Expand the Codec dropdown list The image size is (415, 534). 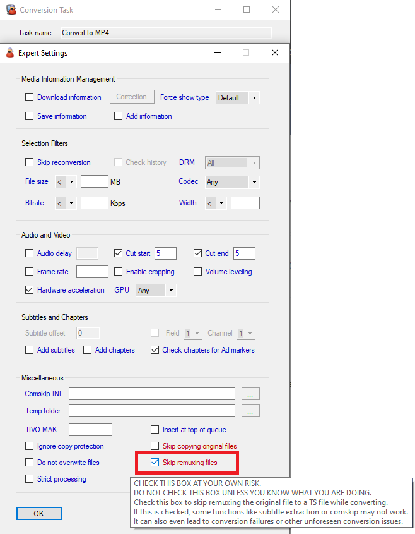pyautogui.click(x=232, y=182)
